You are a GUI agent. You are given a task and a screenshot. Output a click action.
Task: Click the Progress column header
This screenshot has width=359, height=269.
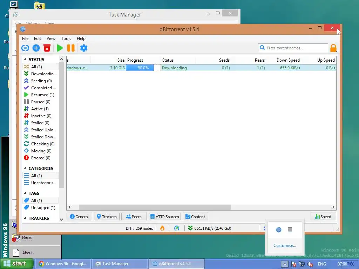click(x=143, y=60)
